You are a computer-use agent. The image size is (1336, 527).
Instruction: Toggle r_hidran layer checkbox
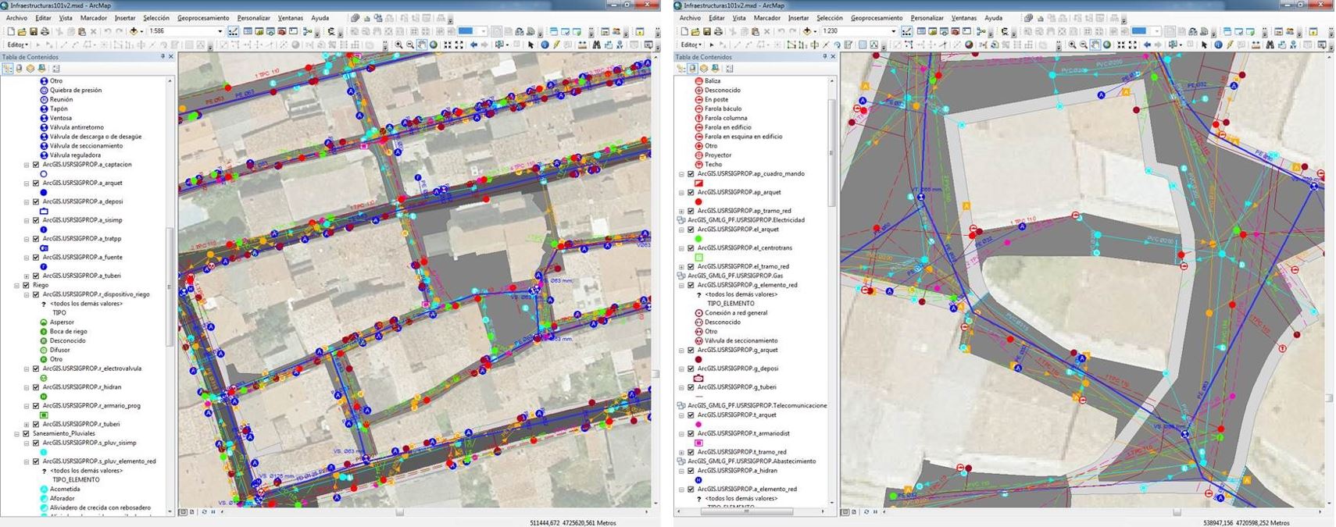(x=36, y=387)
